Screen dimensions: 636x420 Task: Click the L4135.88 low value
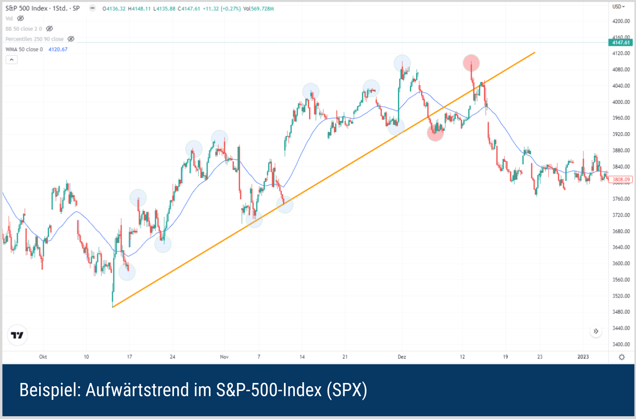[x=164, y=8]
